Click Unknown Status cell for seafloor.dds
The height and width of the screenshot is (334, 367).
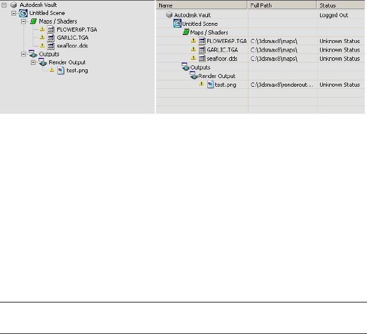click(341, 59)
